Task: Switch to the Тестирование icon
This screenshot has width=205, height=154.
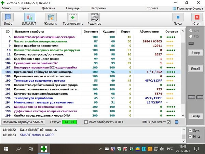Action: pos(72,18)
